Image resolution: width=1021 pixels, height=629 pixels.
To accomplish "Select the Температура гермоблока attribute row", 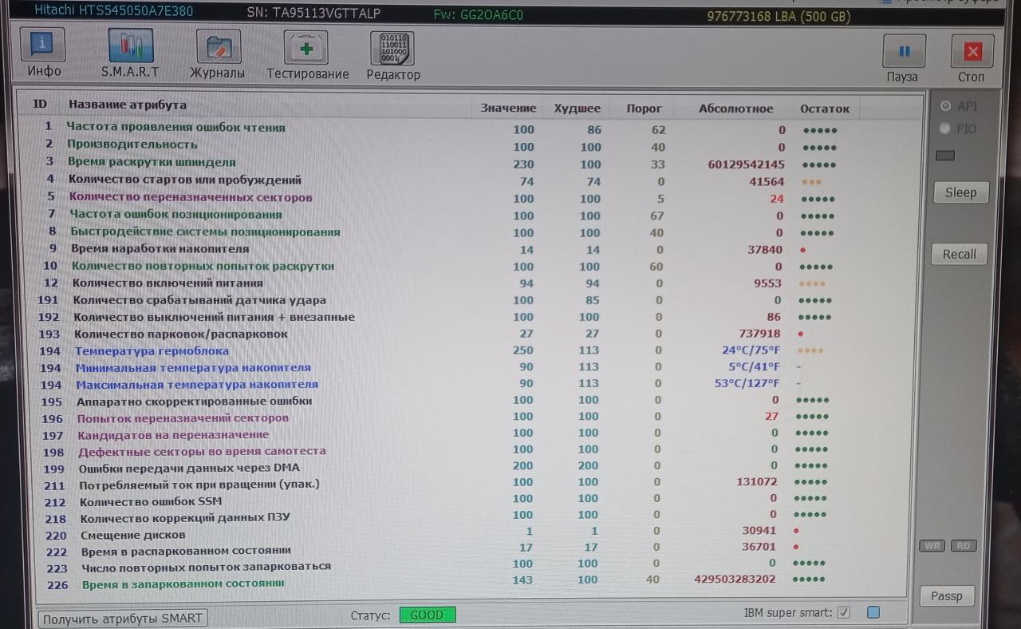I will [x=152, y=351].
